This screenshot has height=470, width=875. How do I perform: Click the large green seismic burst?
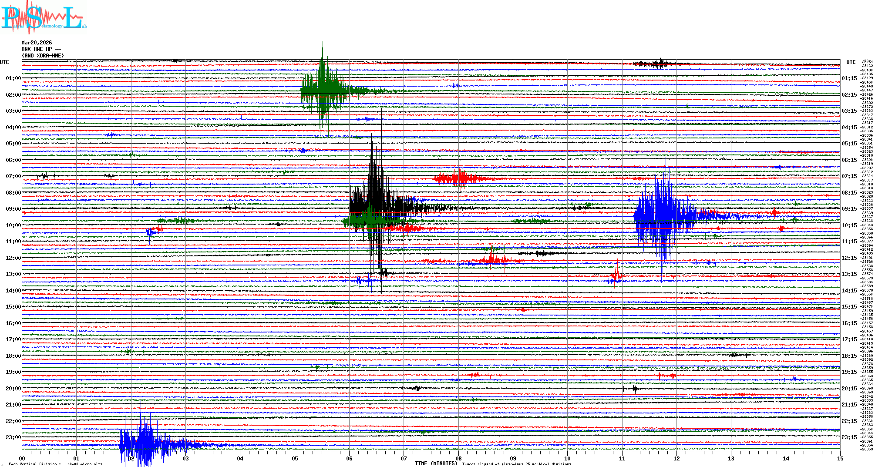pyautogui.click(x=323, y=91)
